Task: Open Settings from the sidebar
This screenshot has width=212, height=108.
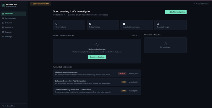Action: coord(13,37)
